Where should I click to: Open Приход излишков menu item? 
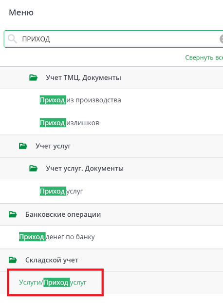click(x=70, y=123)
